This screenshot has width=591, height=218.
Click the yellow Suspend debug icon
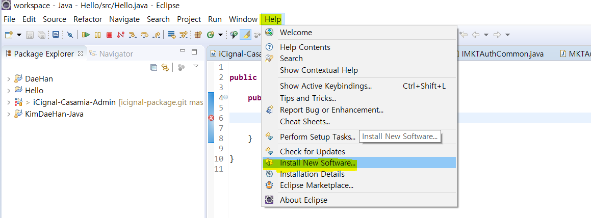pos(97,35)
